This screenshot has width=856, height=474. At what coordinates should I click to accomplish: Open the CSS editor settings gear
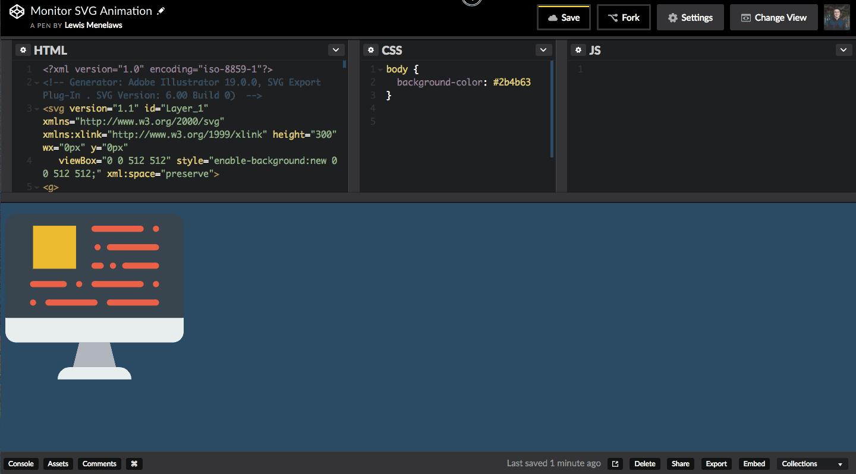371,50
